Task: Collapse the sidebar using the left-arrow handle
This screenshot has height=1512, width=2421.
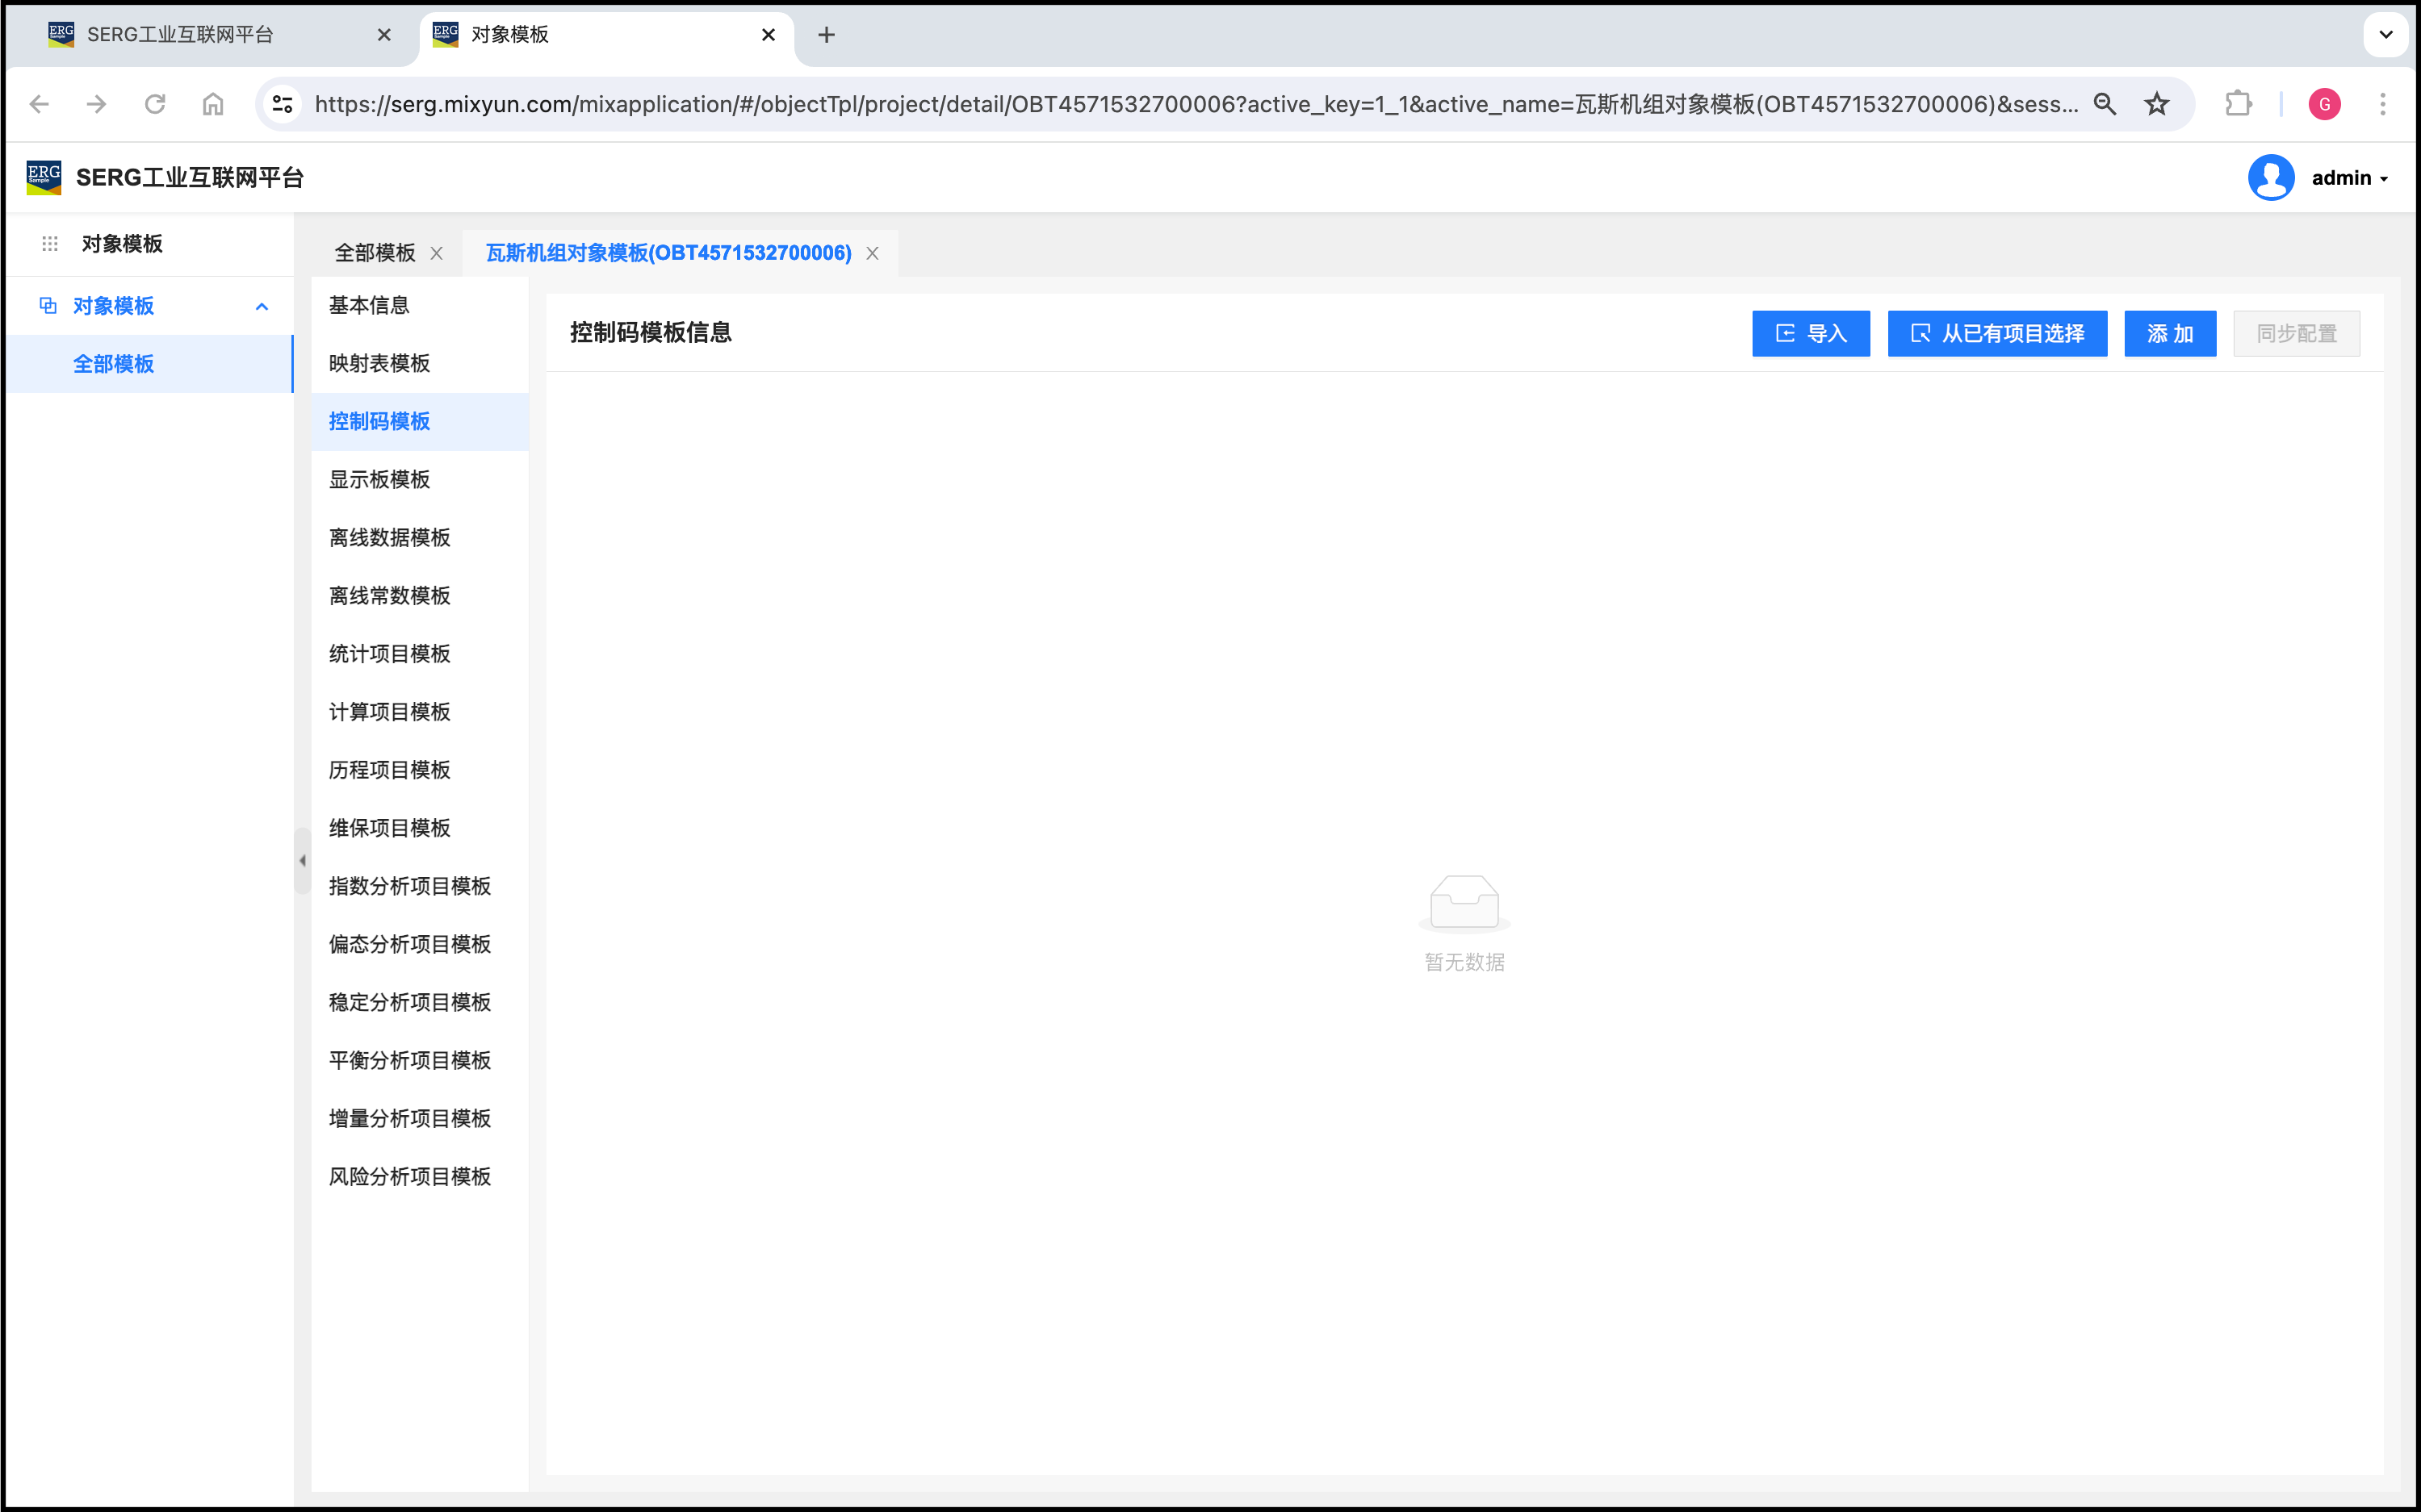Action: (302, 860)
